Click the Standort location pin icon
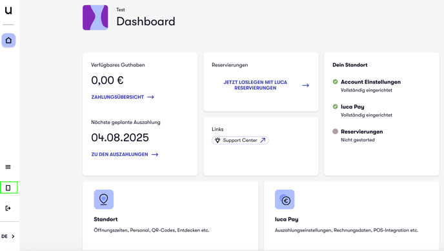The width and height of the screenshot is (444, 251). tap(104, 199)
